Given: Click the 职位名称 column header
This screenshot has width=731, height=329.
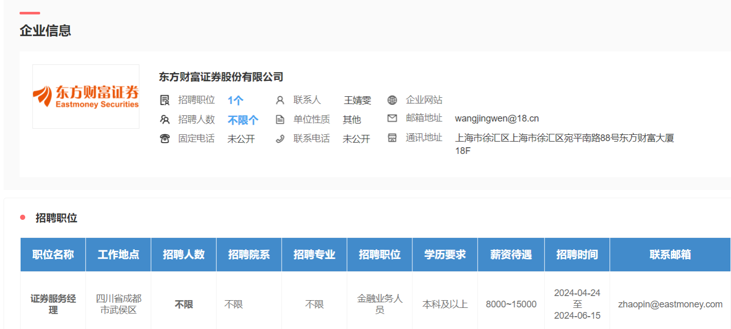Looking at the screenshot, I should 53,254.
